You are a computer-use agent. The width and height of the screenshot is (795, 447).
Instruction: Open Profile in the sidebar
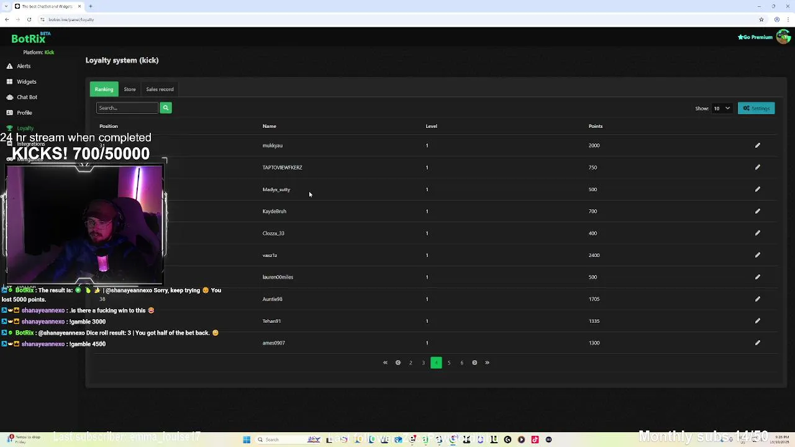point(24,112)
